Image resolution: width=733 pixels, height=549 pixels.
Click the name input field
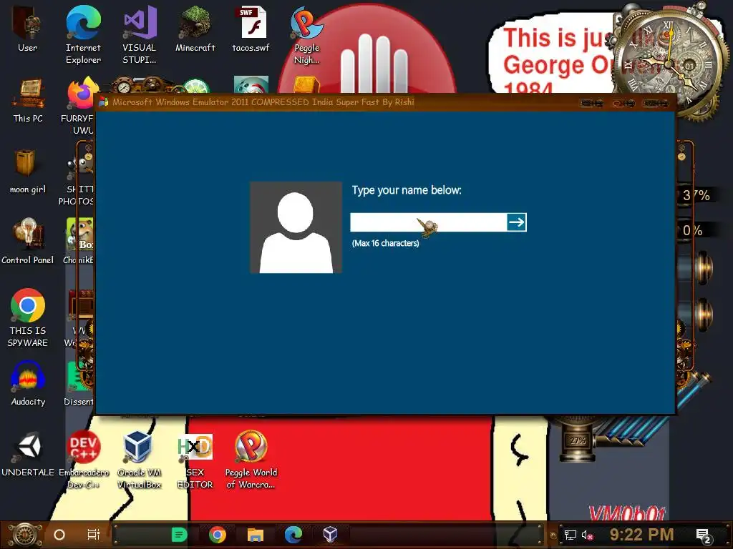coord(428,222)
